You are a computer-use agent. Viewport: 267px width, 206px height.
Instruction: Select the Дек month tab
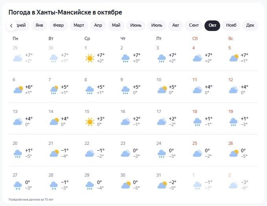[x=250, y=26]
